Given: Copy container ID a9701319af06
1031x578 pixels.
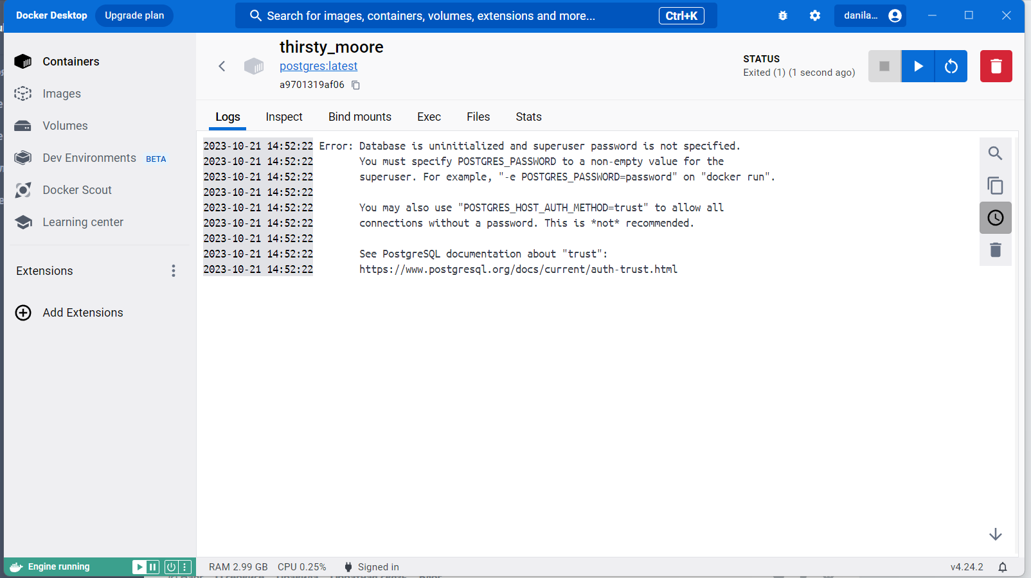Looking at the screenshot, I should [355, 85].
